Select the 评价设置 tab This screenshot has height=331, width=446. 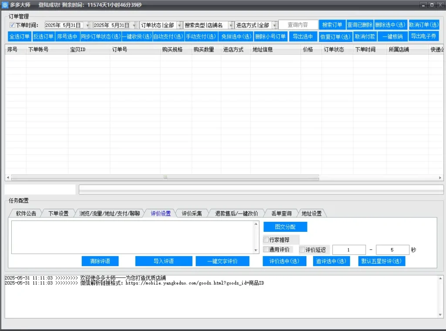[x=161, y=214]
